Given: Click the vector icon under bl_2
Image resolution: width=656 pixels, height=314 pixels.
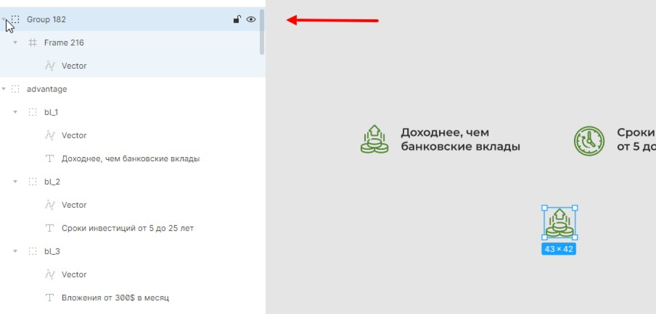Looking at the screenshot, I should pos(50,205).
